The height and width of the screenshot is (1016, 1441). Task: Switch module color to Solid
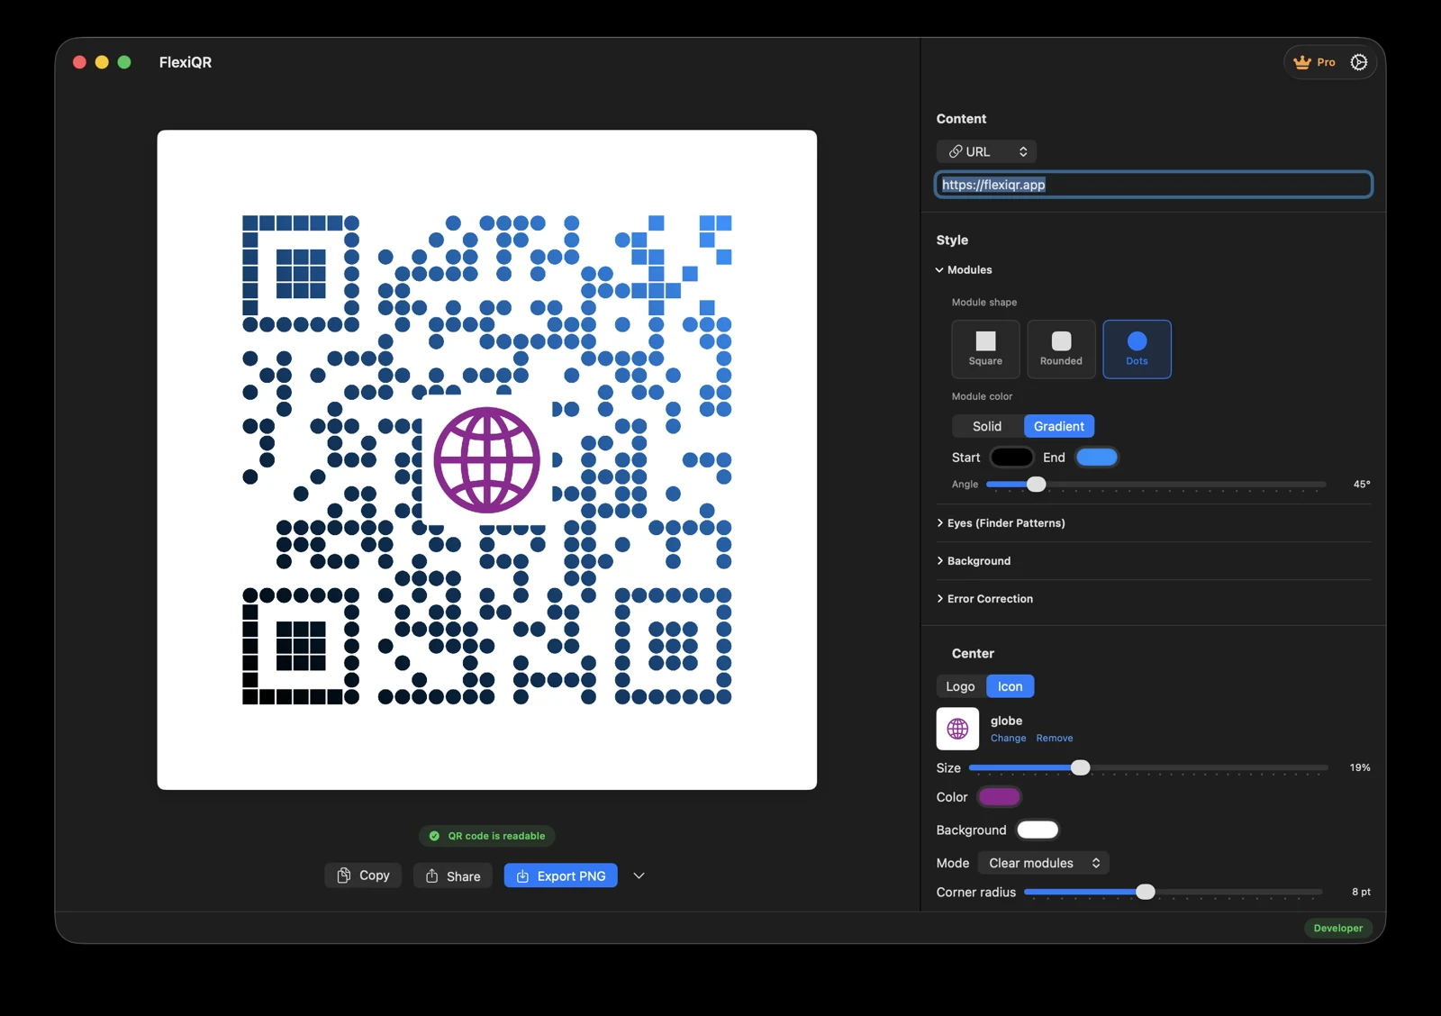tap(987, 426)
